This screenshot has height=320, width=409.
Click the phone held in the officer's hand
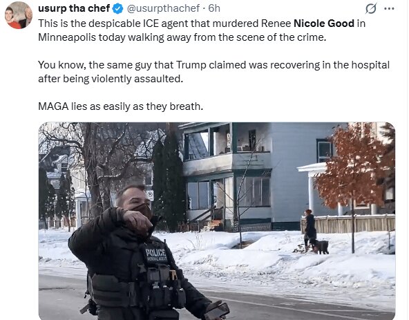[217, 311]
